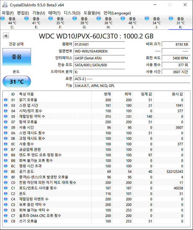
Task: Open the 기능(U) menu
Action: click(39, 13)
